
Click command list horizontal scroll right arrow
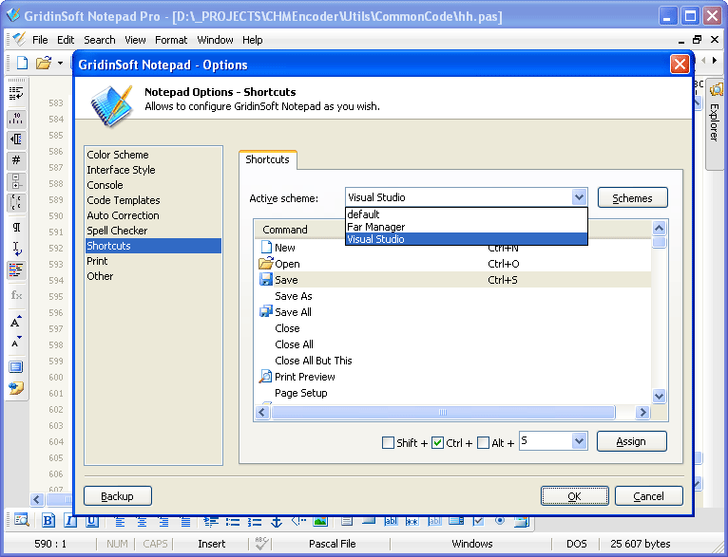point(642,412)
